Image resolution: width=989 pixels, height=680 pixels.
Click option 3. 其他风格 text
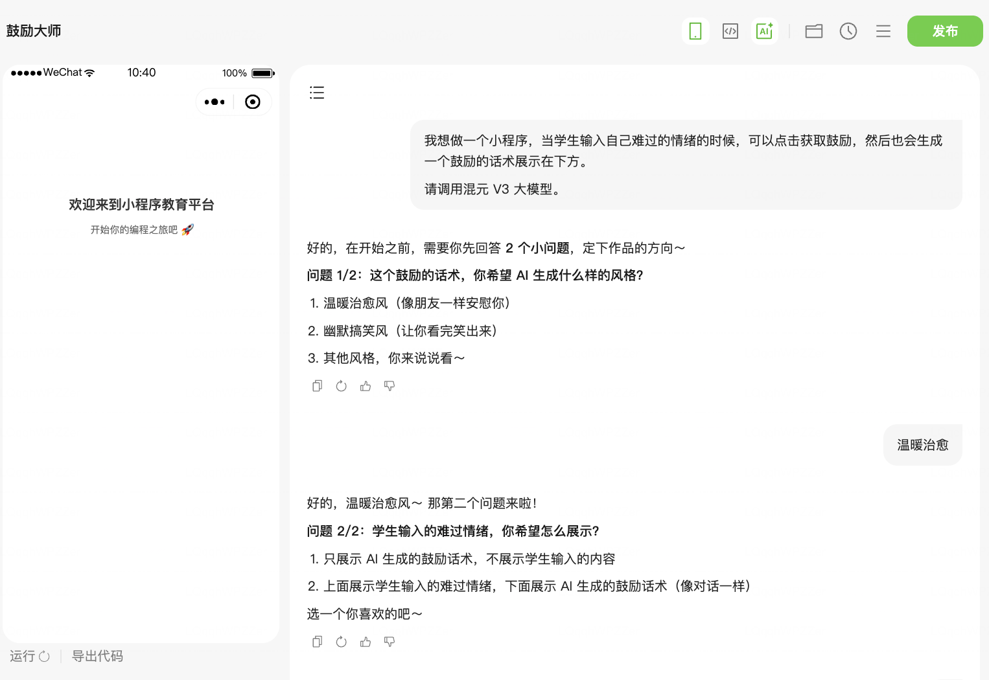(387, 358)
